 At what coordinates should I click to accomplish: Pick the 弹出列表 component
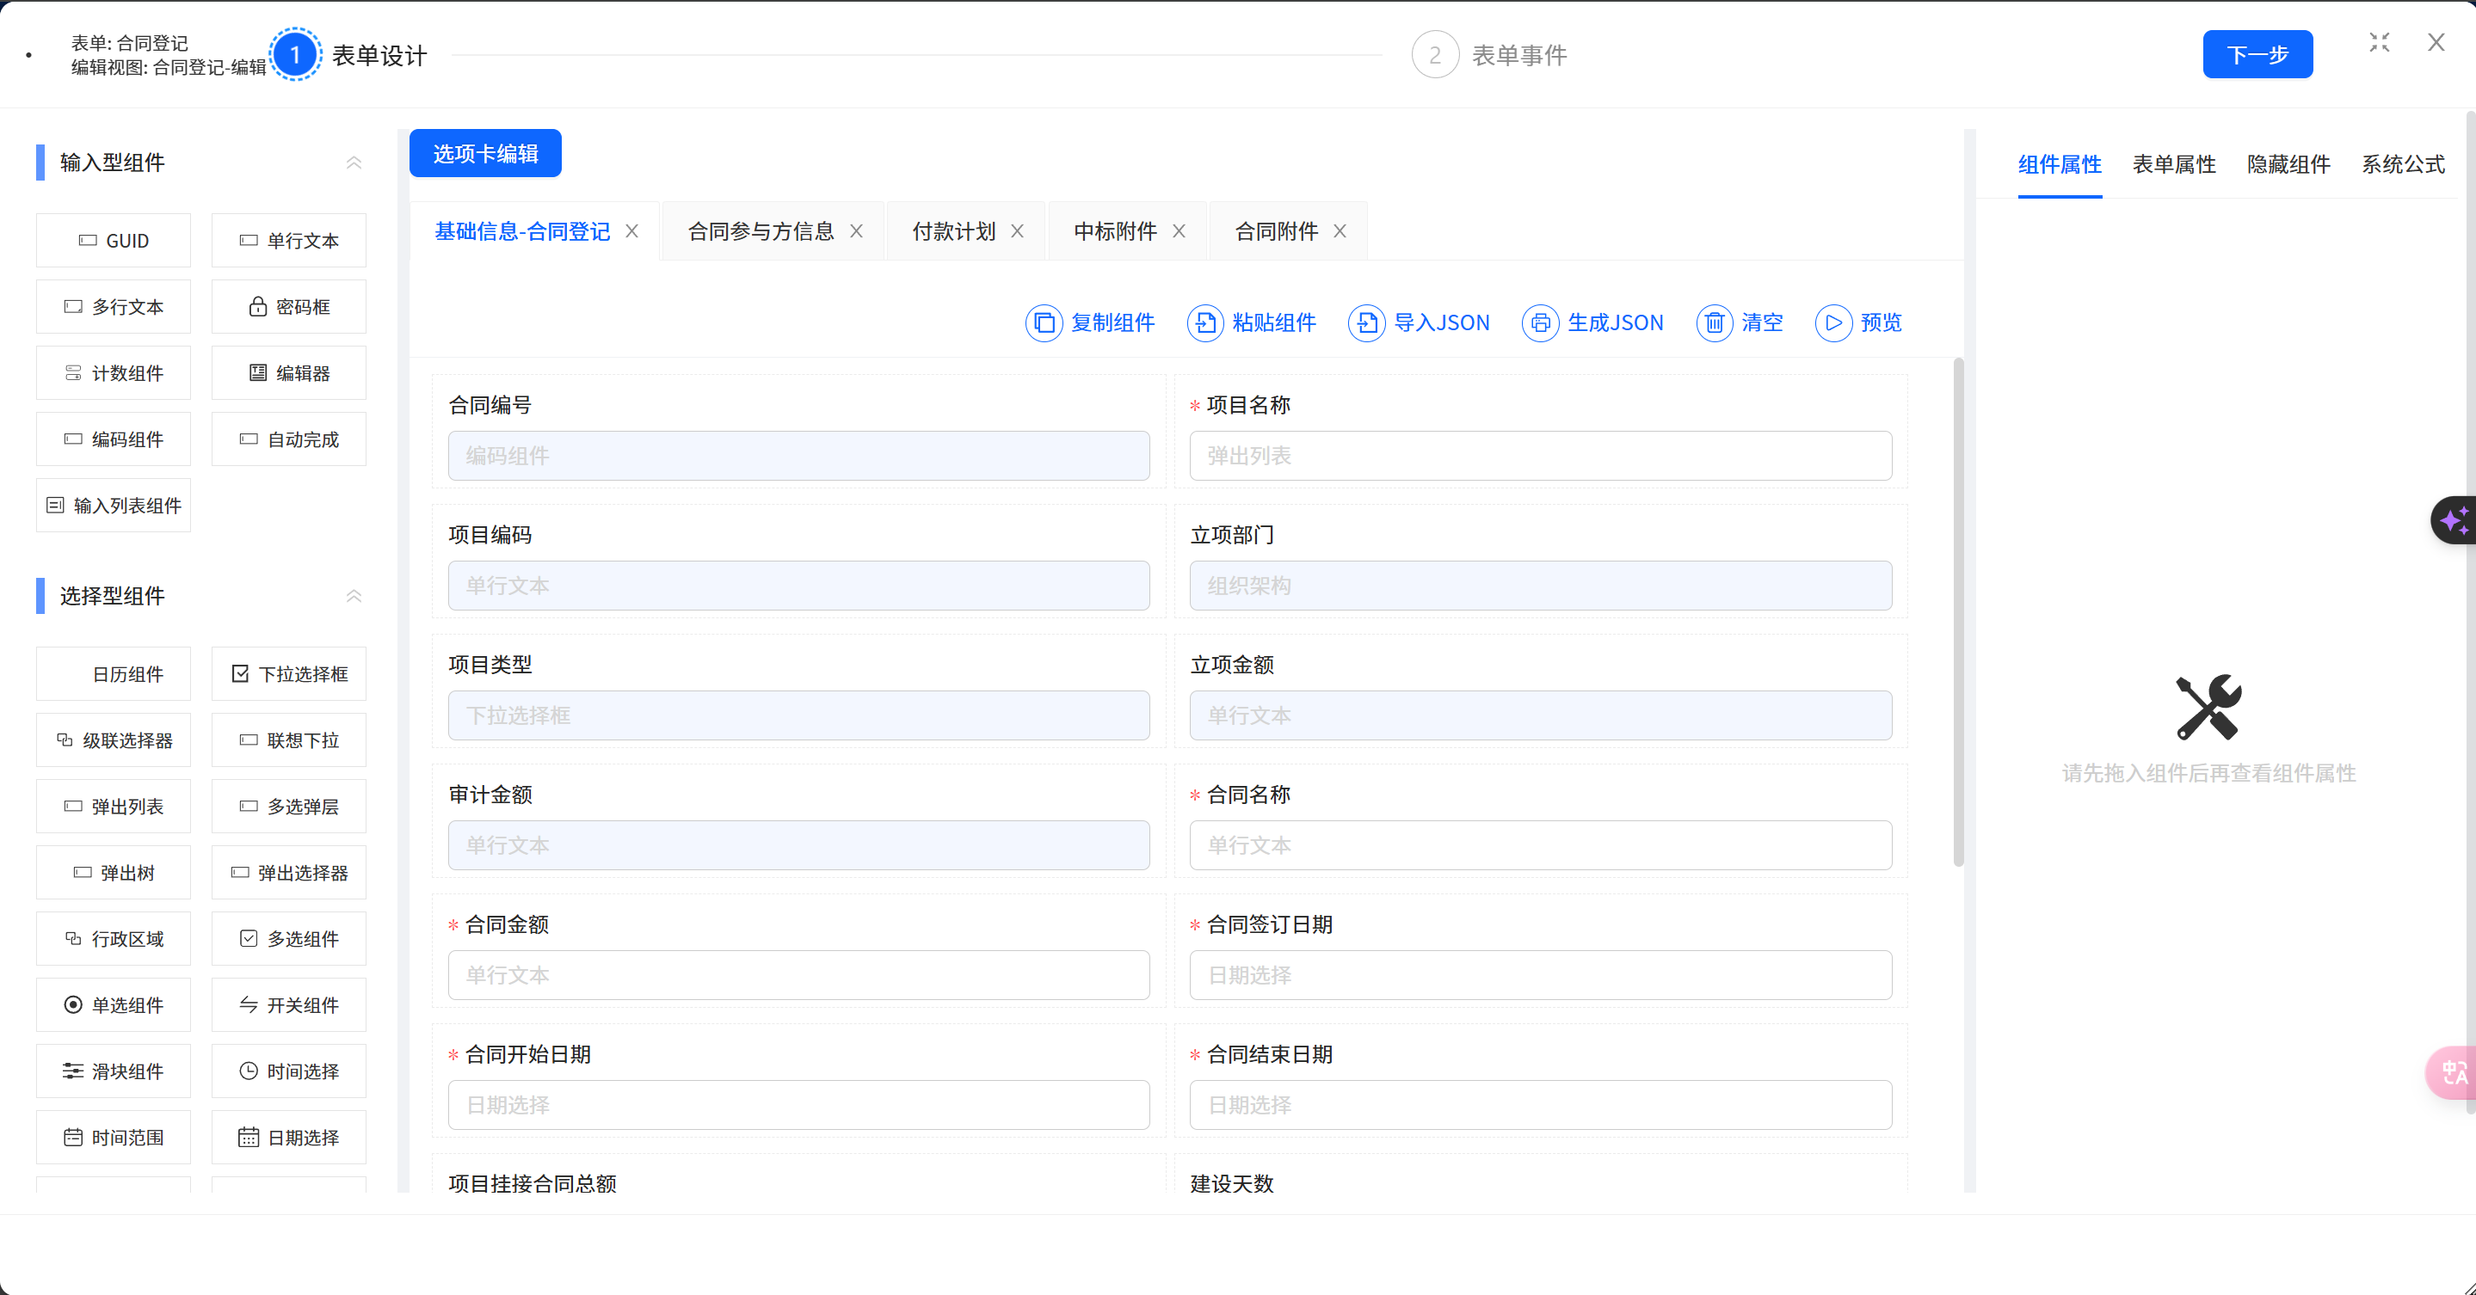(x=114, y=807)
